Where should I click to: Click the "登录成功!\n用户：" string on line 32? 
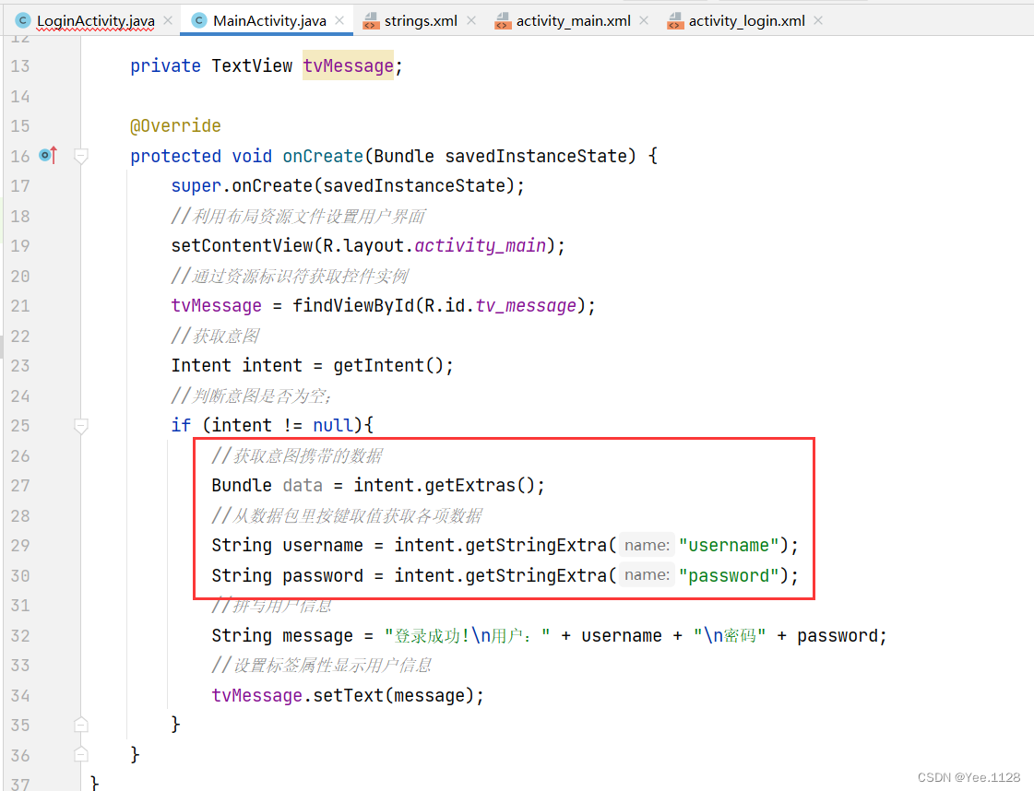(x=468, y=636)
